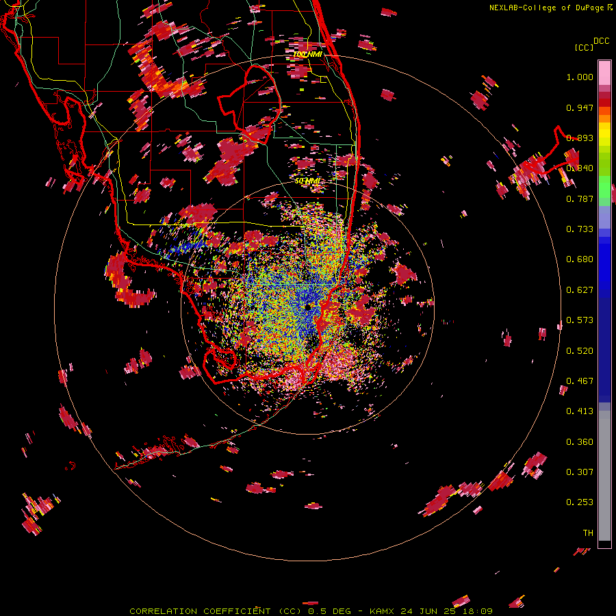Pick the bright green color bar segment
The width and height of the screenshot is (616, 616).
click(604, 187)
